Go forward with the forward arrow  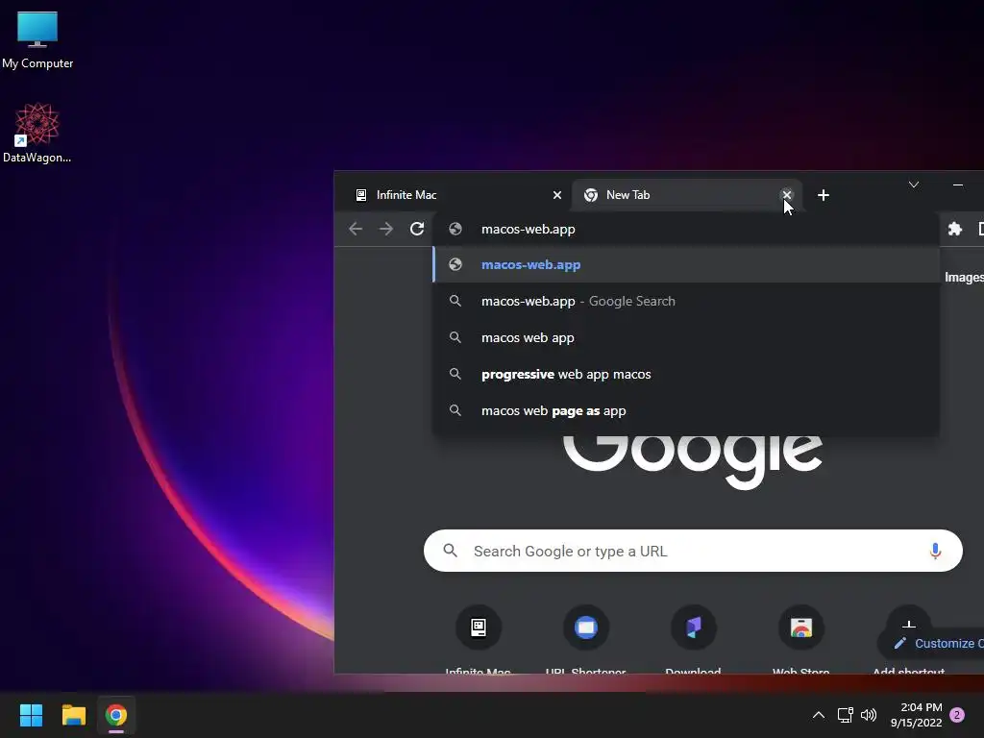[x=386, y=229]
